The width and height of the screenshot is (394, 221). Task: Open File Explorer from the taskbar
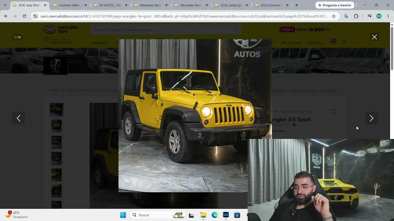pos(203,215)
